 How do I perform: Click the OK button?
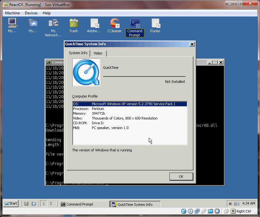181,177
